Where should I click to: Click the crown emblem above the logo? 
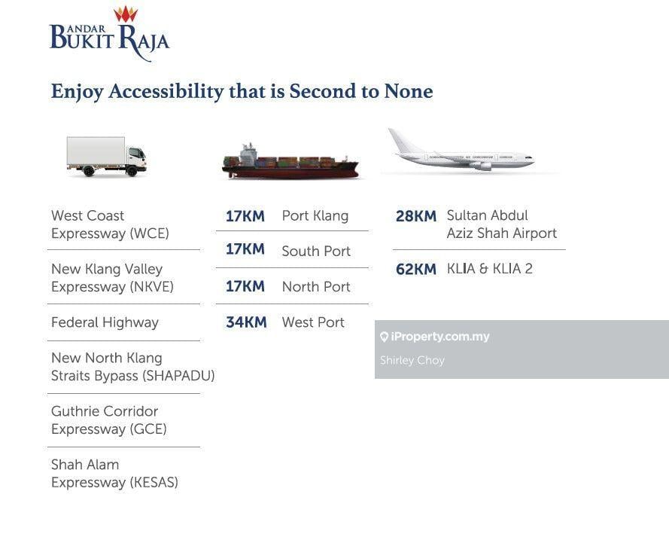click(x=126, y=14)
